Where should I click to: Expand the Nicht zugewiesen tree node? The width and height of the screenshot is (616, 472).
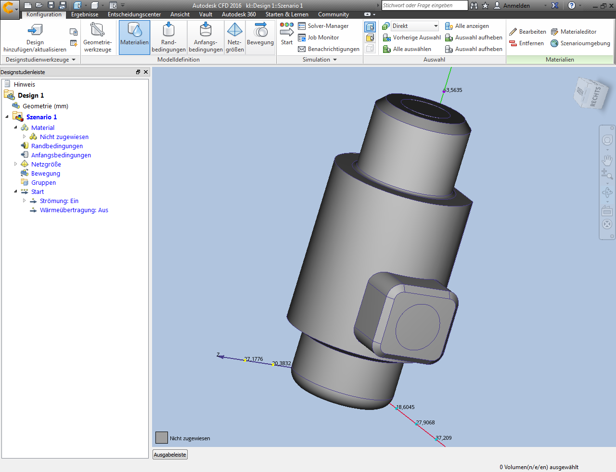[25, 137]
